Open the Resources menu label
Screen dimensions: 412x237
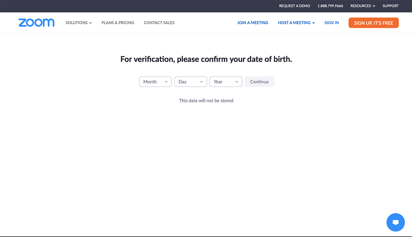[360, 6]
